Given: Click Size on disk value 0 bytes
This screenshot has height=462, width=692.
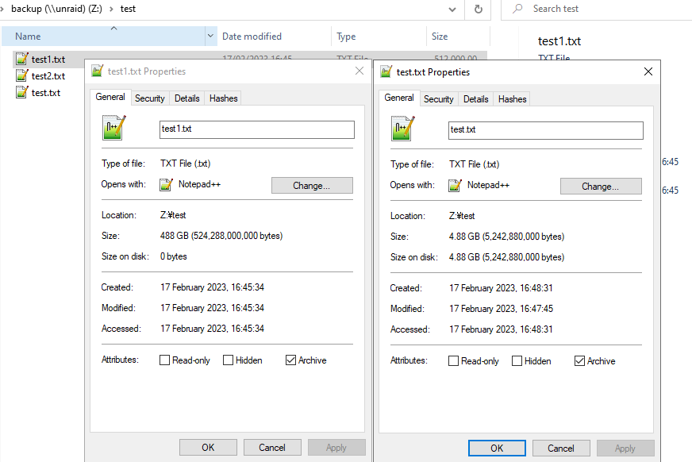Looking at the screenshot, I should point(174,256).
